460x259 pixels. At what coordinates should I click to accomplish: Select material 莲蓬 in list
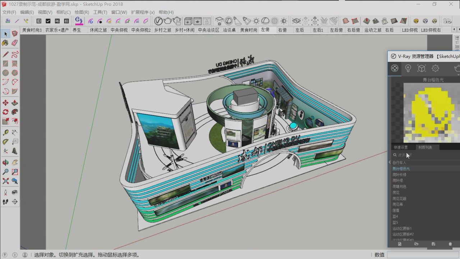click(396, 210)
